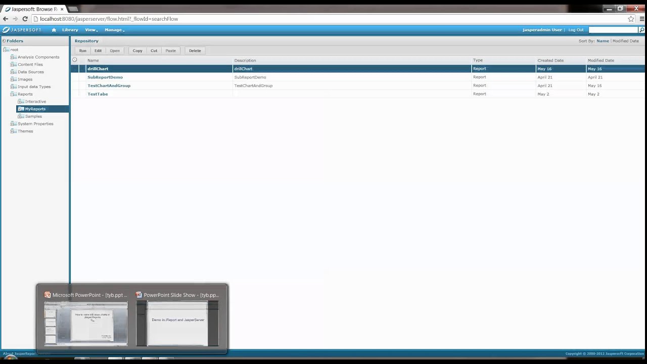The image size is (647, 364).
Task: Open the View dropdown menu
Action: [x=91, y=30]
